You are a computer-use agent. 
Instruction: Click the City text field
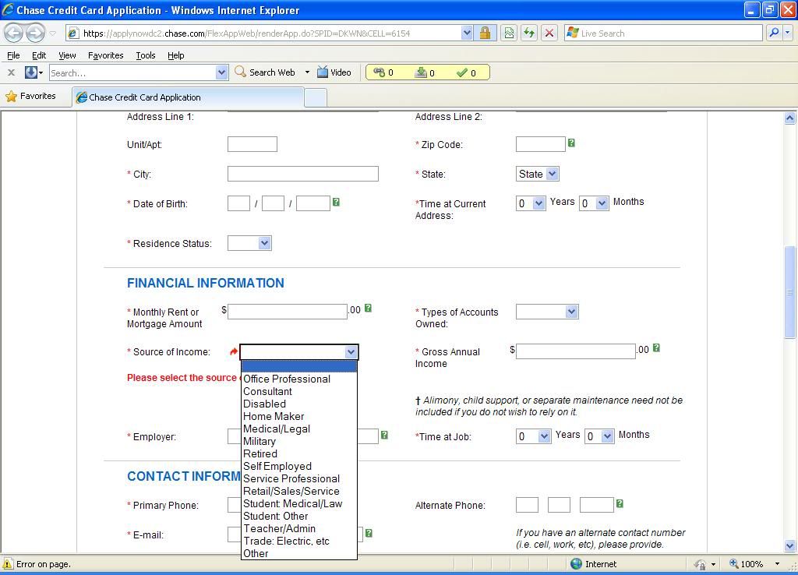click(302, 174)
